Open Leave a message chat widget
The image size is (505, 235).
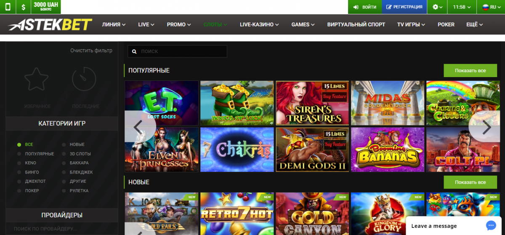click(x=454, y=226)
